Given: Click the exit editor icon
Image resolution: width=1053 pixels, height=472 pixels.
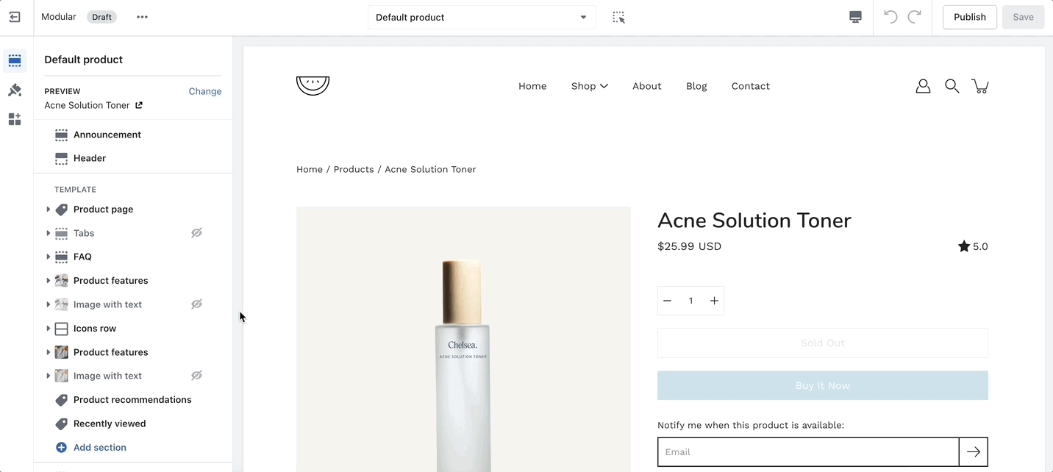Looking at the screenshot, I should 15,17.
